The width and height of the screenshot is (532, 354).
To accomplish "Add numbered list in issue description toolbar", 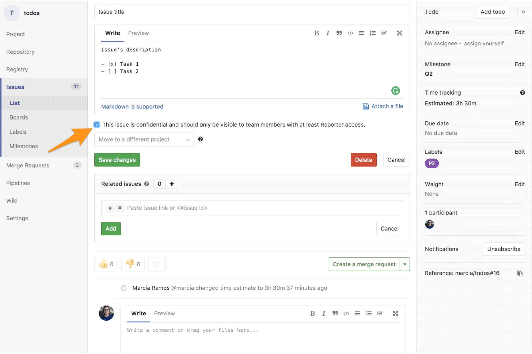I will click(373, 33).
